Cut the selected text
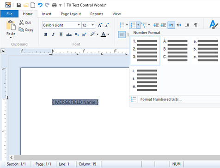The image size is (220, 168). coord(25,23)
